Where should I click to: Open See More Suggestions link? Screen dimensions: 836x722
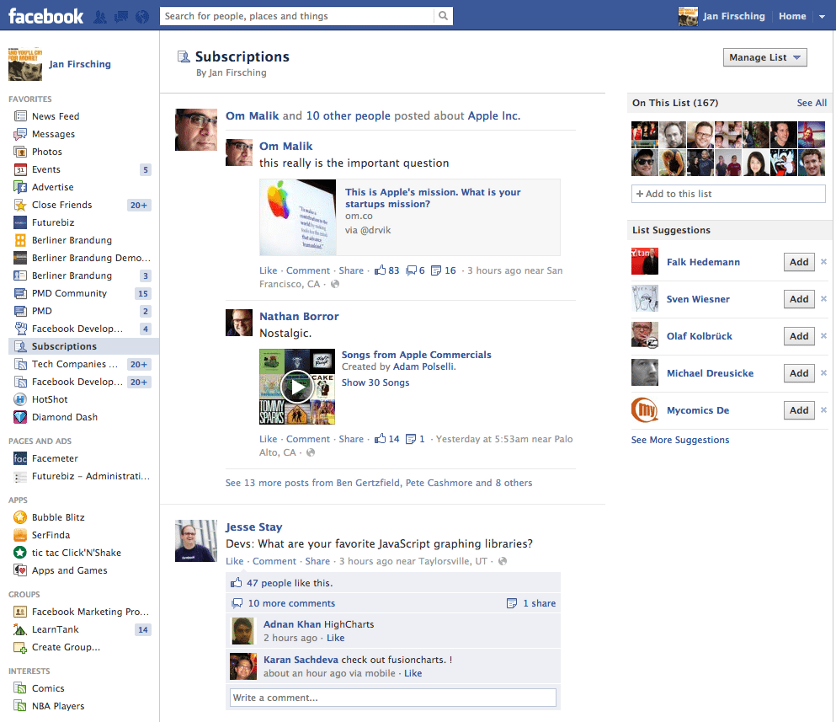(x=680, y=440)
